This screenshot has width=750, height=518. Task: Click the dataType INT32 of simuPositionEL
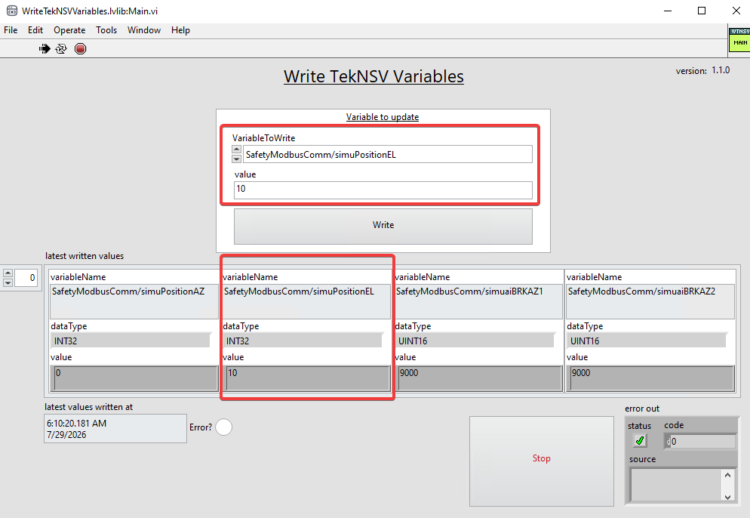303,341
